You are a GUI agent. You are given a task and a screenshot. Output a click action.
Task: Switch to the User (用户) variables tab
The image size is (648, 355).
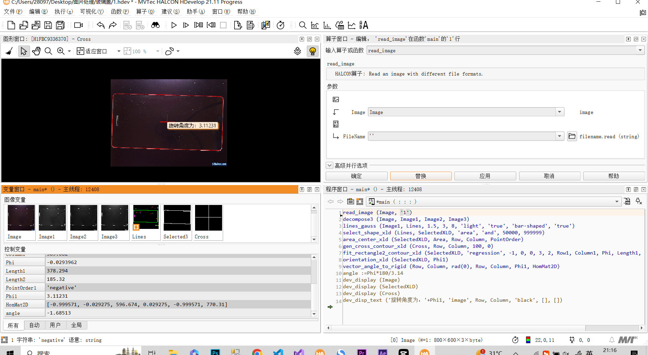point(55,325)
